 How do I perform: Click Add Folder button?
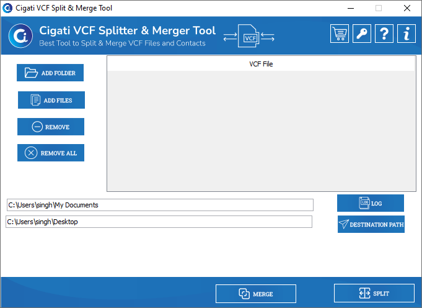click(x=50, y=73)
